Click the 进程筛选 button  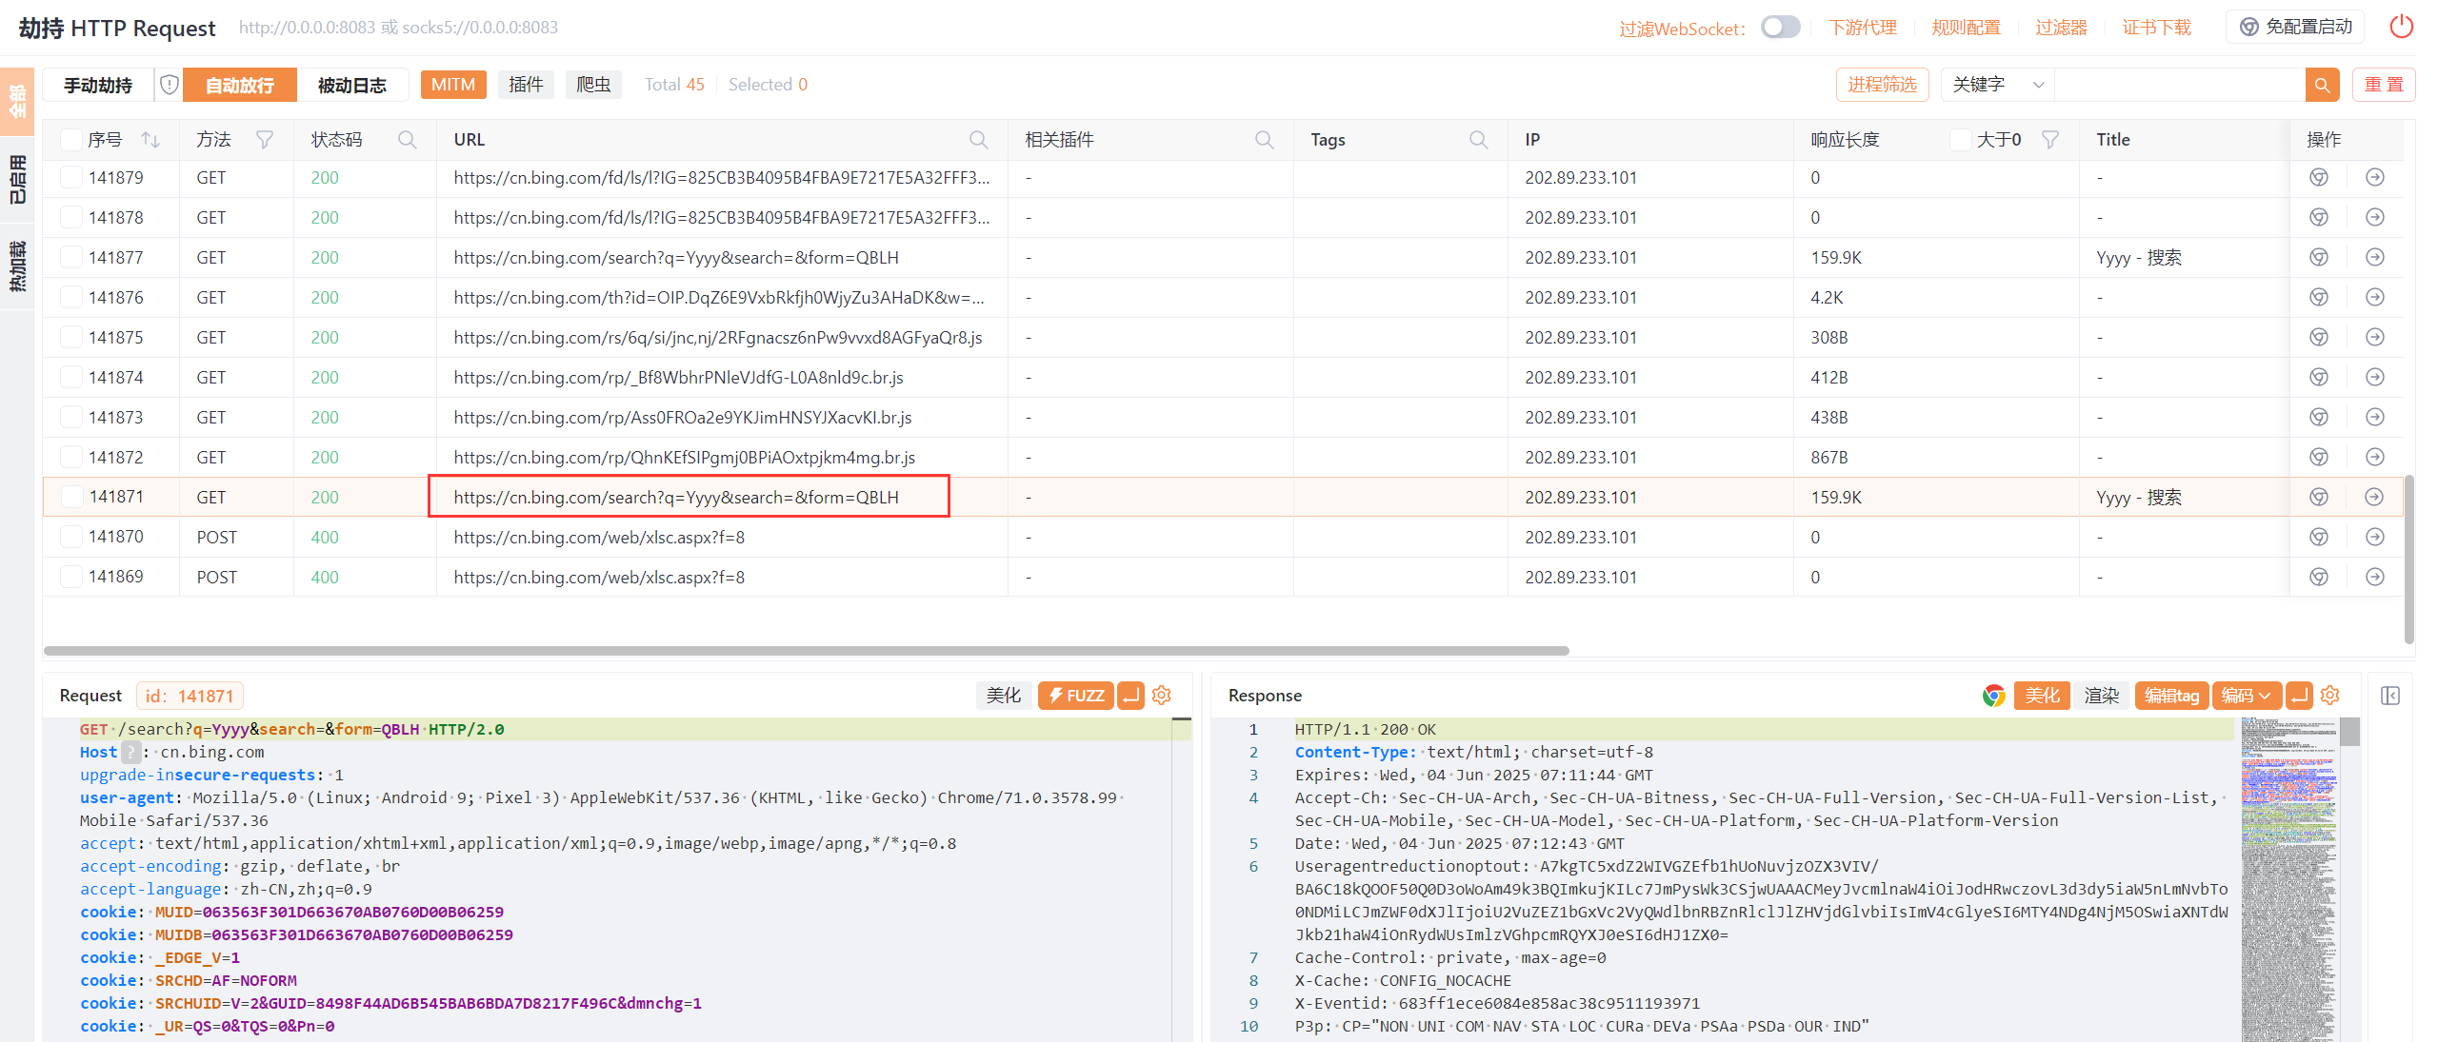click(1882, 85)
